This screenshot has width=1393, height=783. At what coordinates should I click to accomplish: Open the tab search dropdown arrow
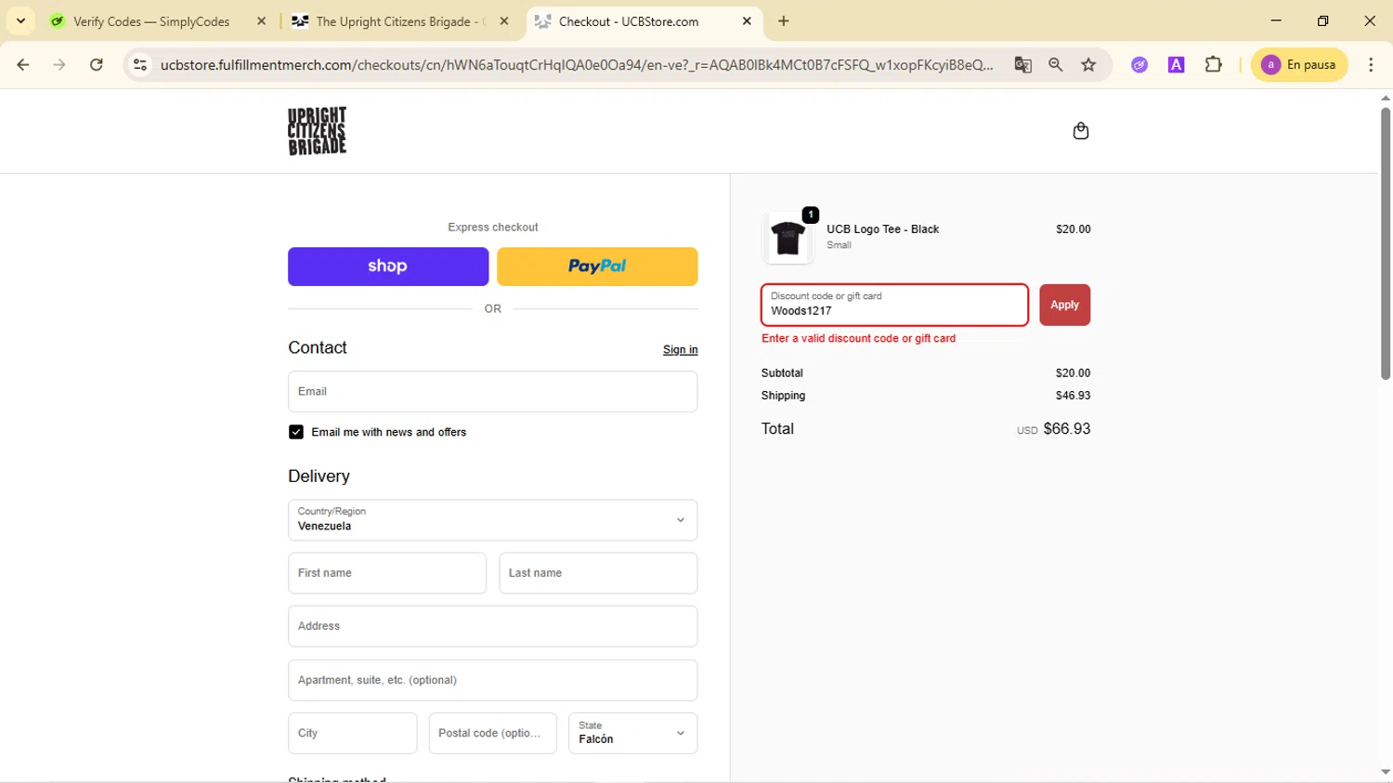[x=20, y=21]
